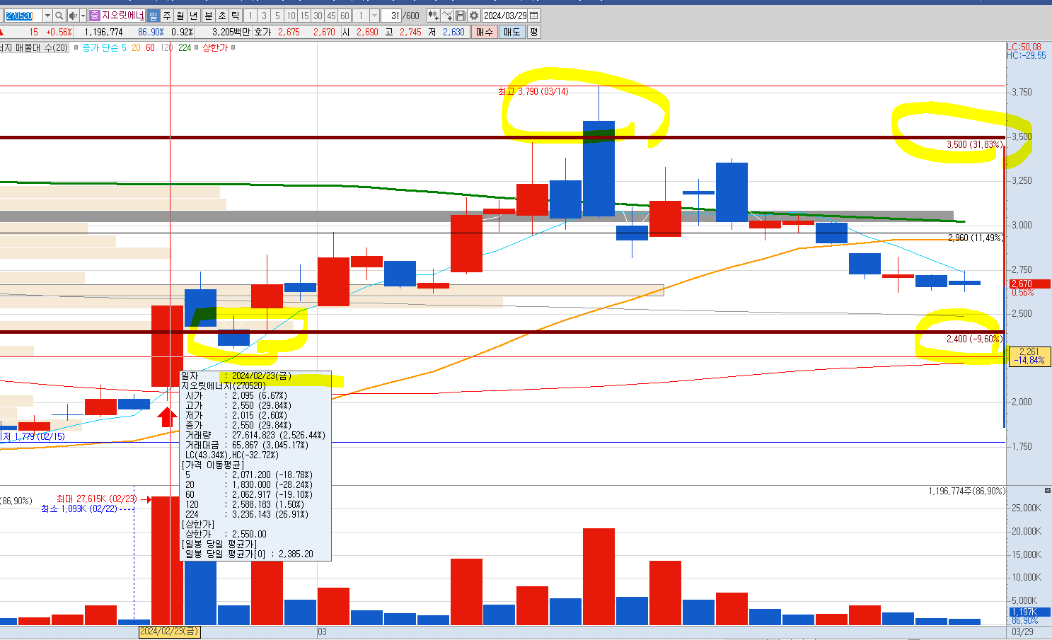
Task: Click the 매물대 수(20) indicator label
Action: (34, 47)
